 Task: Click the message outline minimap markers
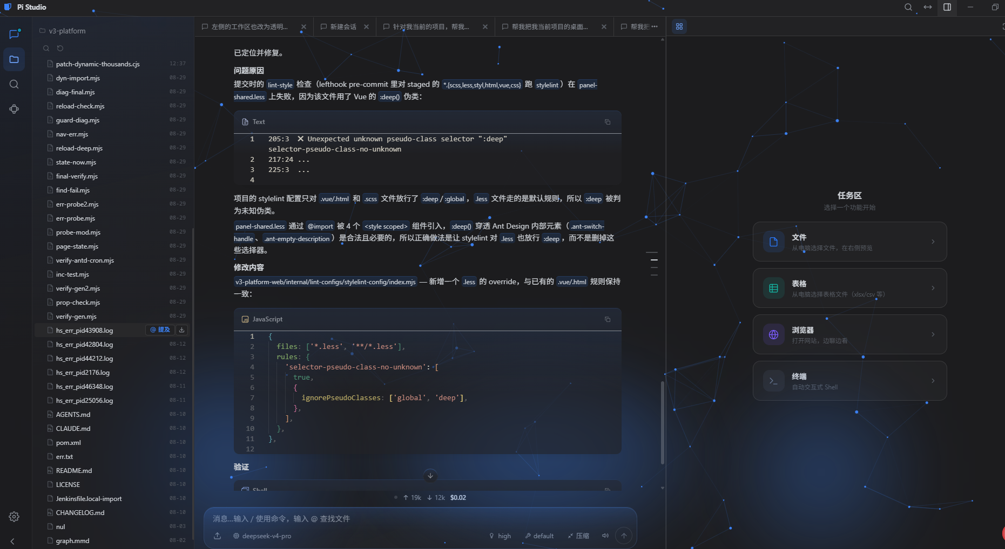tap(652, 264)
